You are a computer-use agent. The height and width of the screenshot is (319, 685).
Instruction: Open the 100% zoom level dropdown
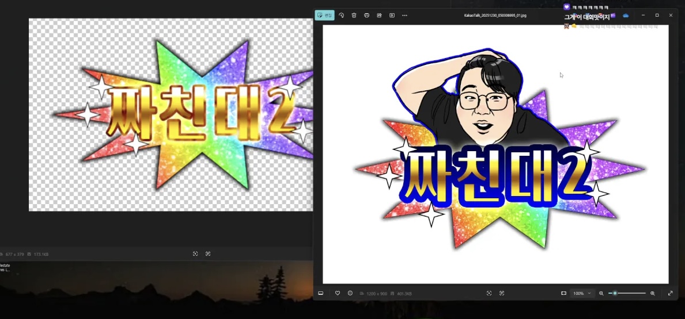tap(582, 293)
